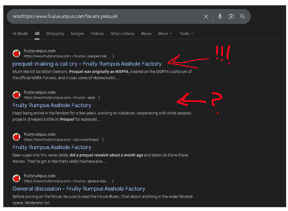
Task: Open Fruity Rumpus result under forums › reply
Action: pyautogui.click(x=52, y=105)
